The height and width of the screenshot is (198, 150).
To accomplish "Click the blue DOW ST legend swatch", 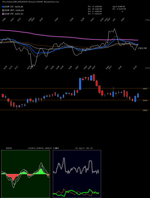I will 3,7.
